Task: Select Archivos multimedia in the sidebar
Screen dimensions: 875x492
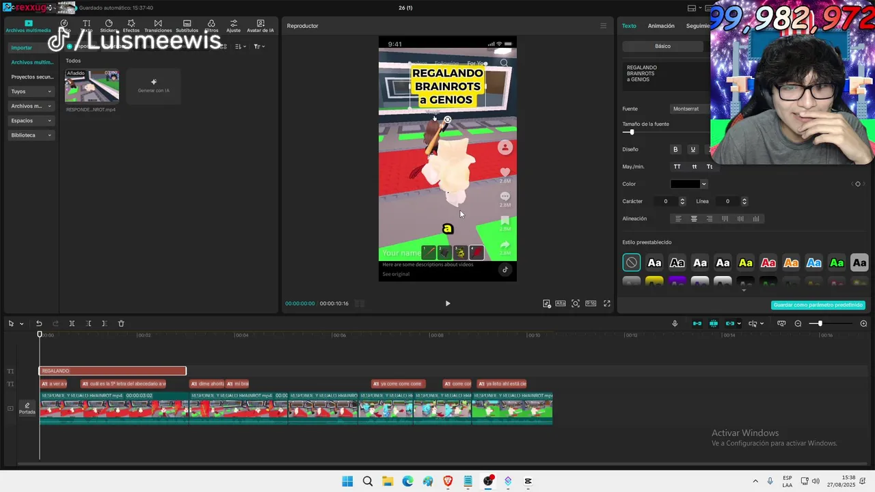Action: pos(31,62)
